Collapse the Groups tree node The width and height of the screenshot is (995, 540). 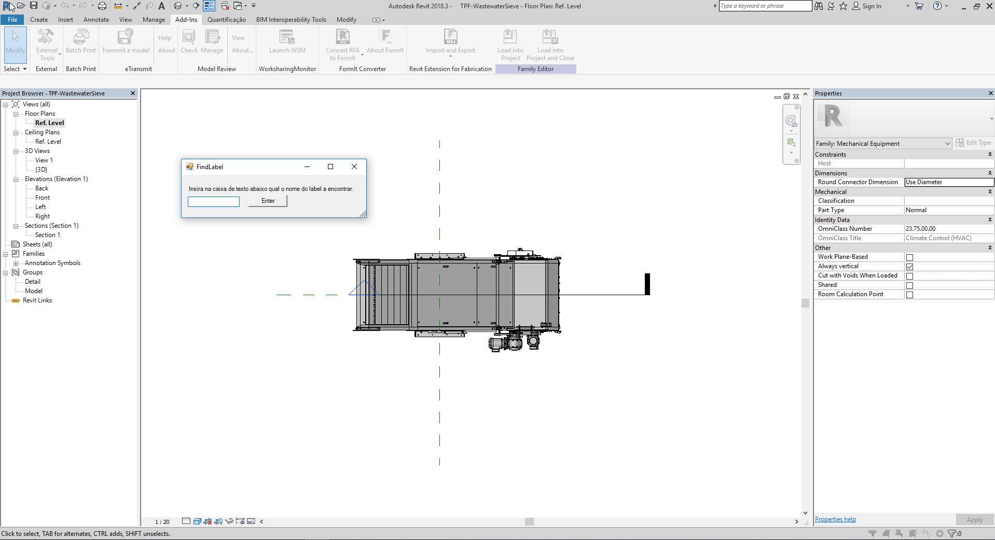[5, 273]
